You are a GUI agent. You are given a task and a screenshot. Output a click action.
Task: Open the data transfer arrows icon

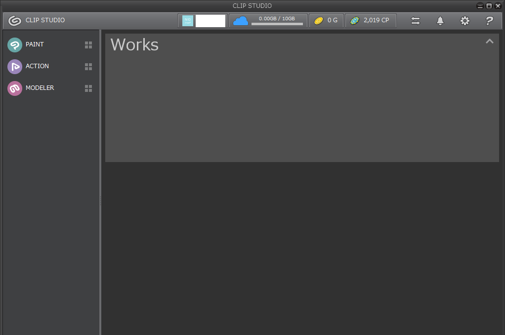[416, 21]
